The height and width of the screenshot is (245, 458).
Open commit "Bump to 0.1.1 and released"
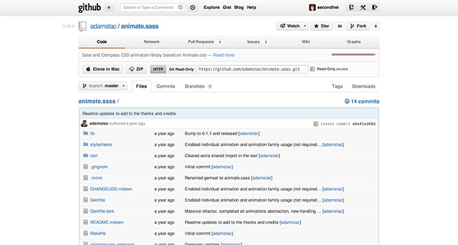click(211, 133)
